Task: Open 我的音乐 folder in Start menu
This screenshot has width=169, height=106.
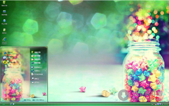Action: click(36, 59)
